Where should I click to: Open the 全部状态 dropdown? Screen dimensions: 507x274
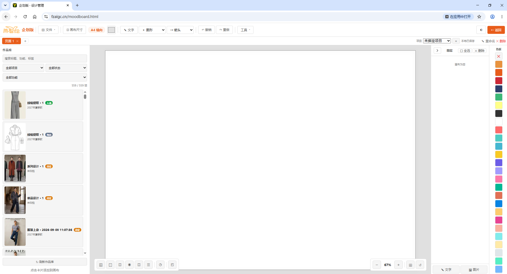[x=66, y=68]
